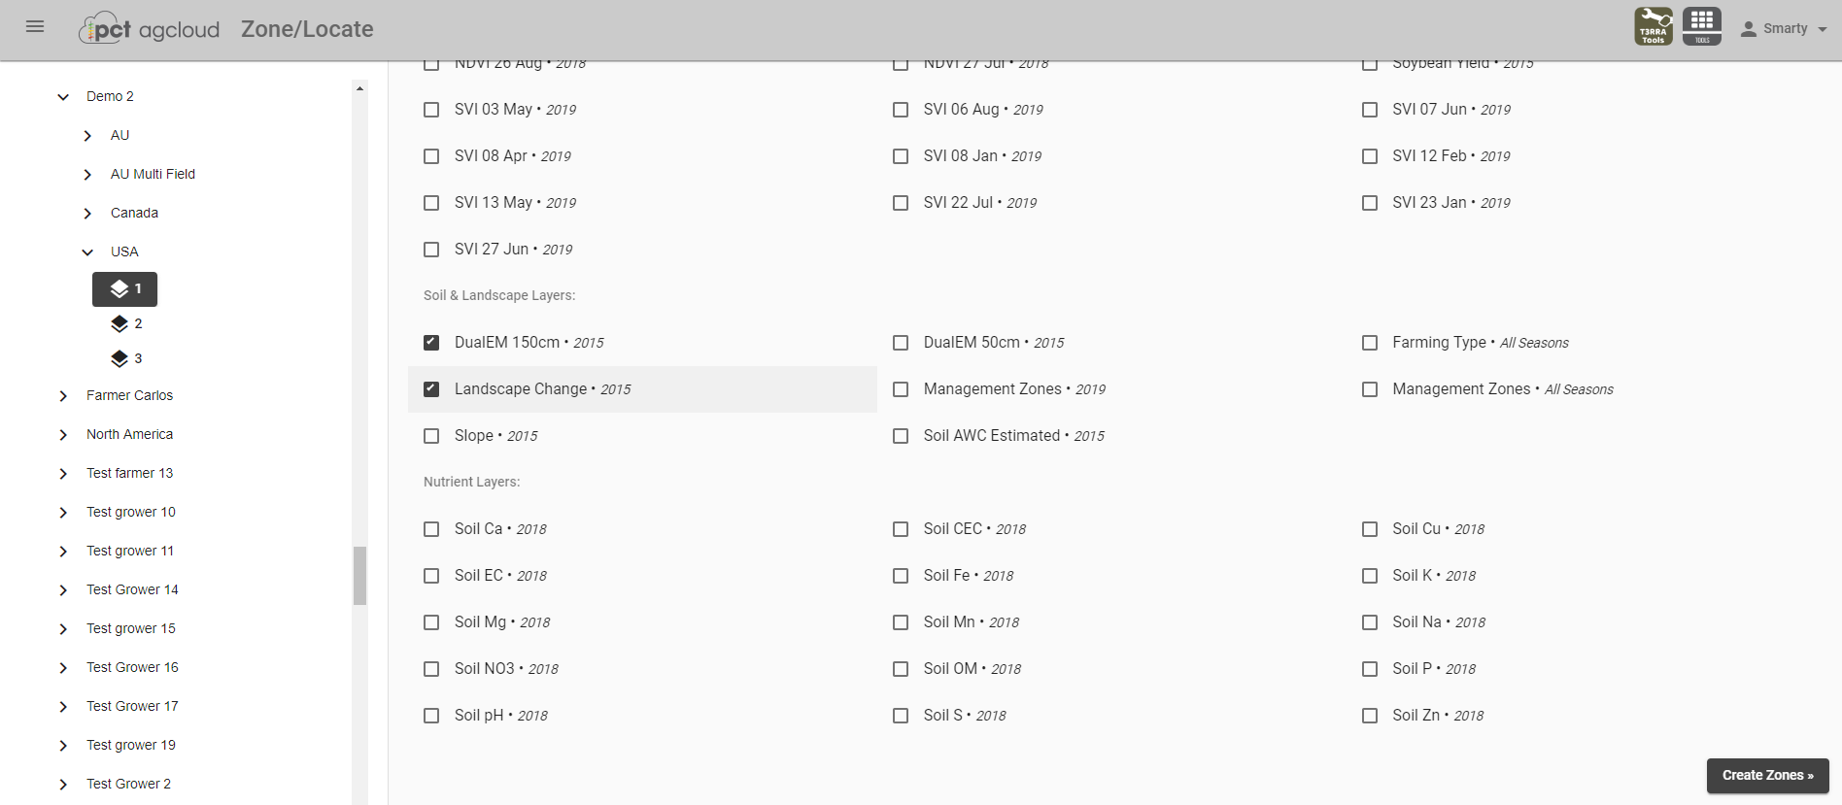This screenshot has width=1842, height=805.
Task: Uncheck DualEM 150cm 2015 layer
Action: click(x=431, y=343)
